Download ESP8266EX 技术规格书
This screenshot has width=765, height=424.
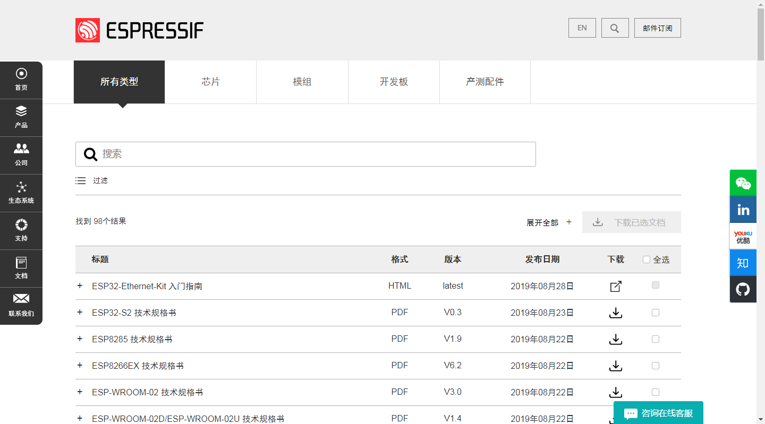click(x=616, y=366)
